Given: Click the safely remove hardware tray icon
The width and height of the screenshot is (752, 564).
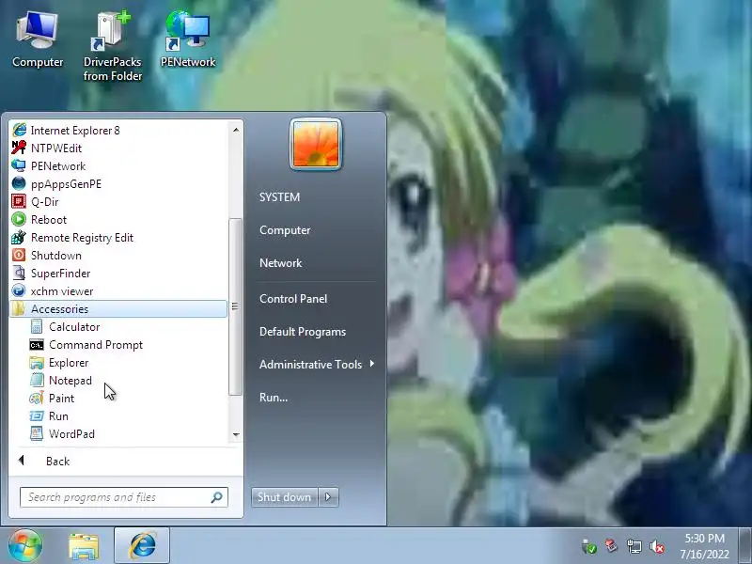Looking at the screenshot, I should tap(588, 546).
